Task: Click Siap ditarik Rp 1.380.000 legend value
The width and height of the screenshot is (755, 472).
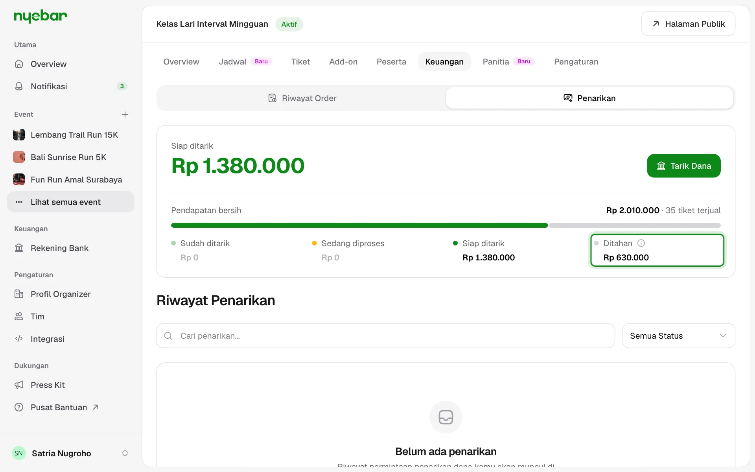Action: (x=488, y=258)
